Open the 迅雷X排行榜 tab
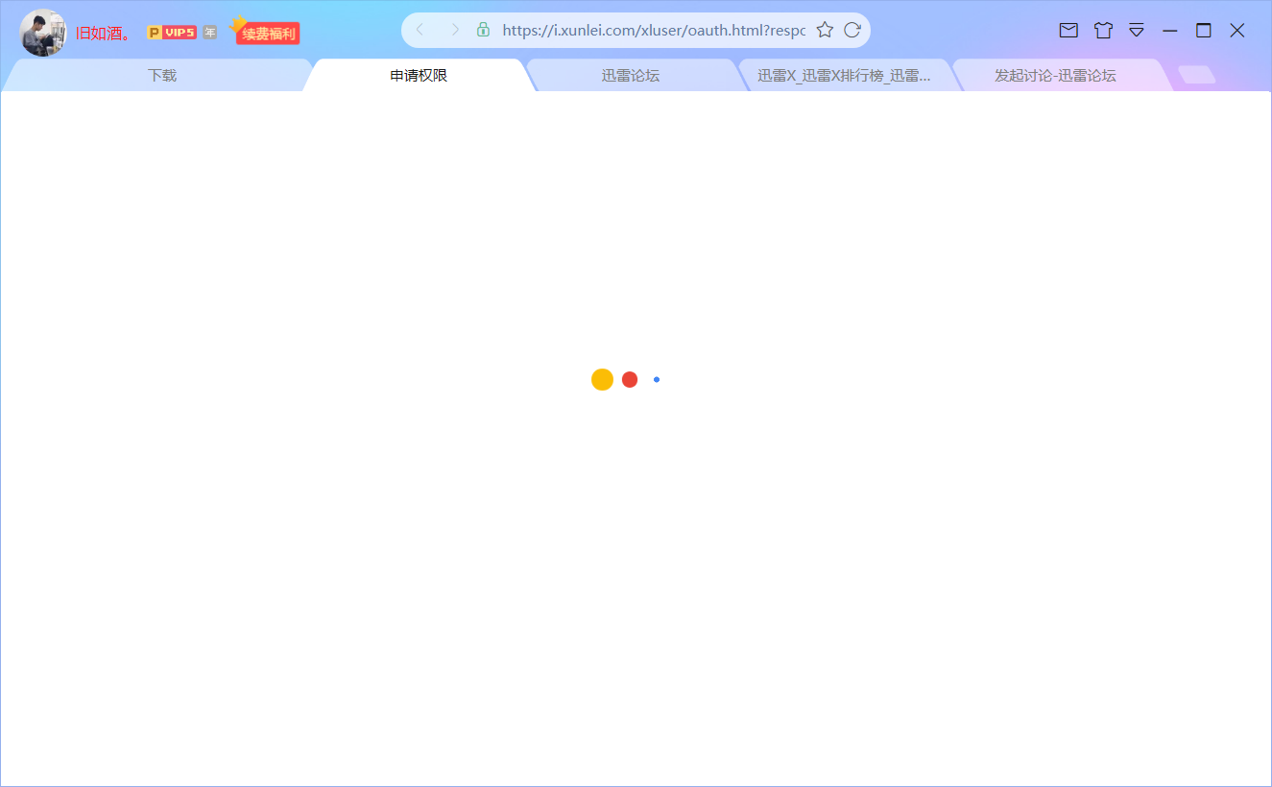Screen dimensions: 1272x787 (x=842, y=74)
